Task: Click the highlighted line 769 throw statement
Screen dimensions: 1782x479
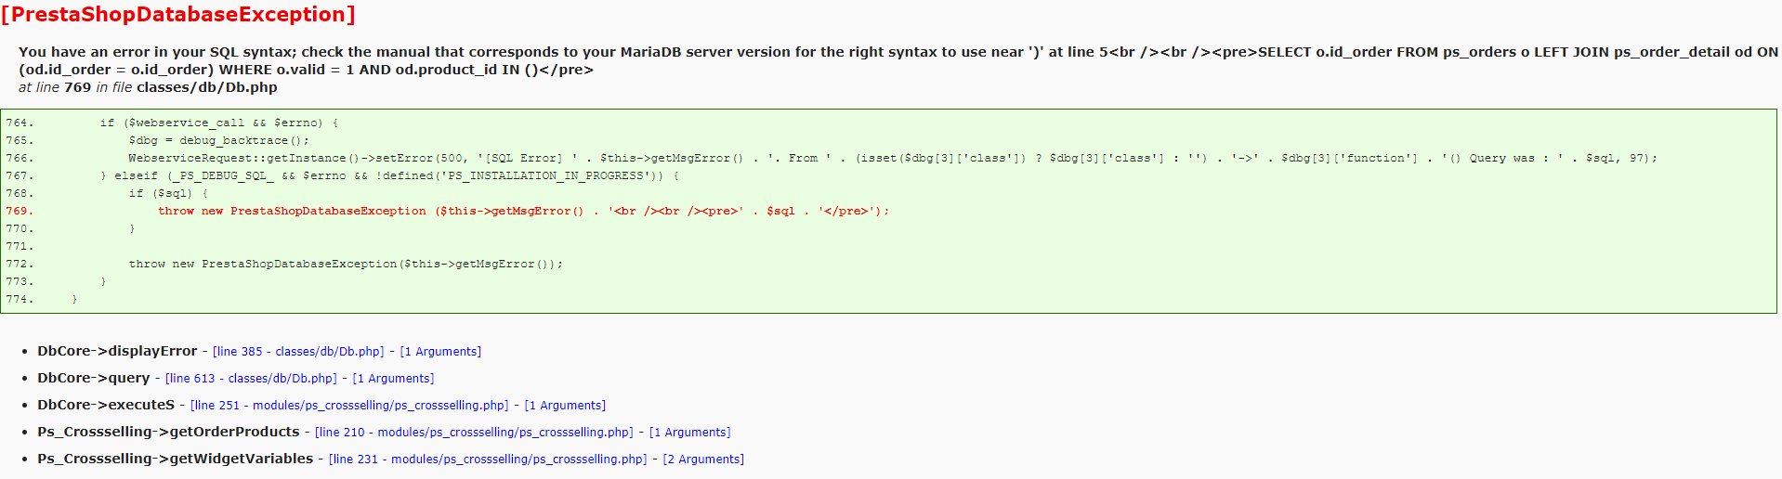Action: 523,212
